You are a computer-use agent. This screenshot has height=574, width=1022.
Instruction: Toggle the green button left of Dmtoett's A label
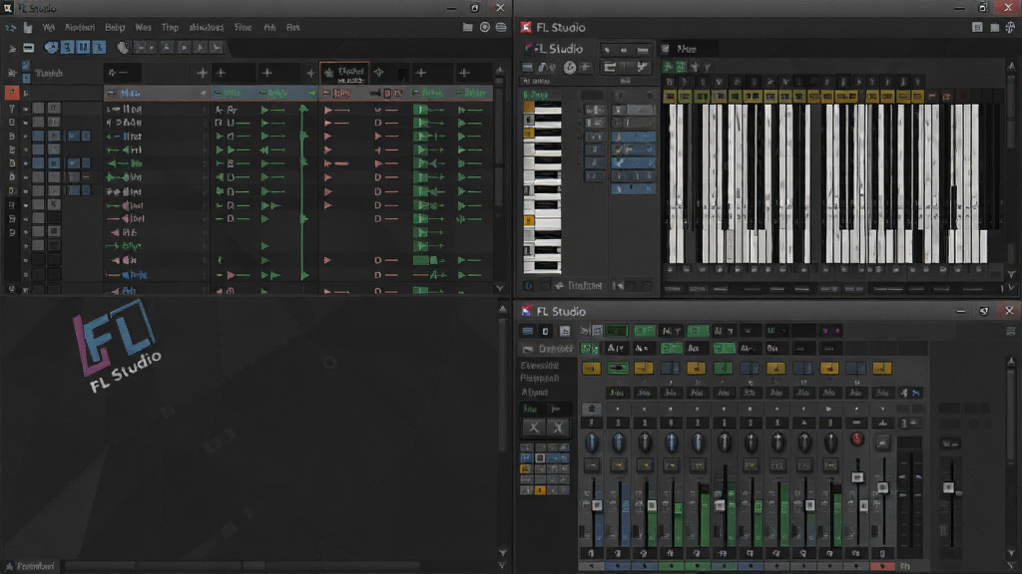pyautogui.click(x=590, y=349)
